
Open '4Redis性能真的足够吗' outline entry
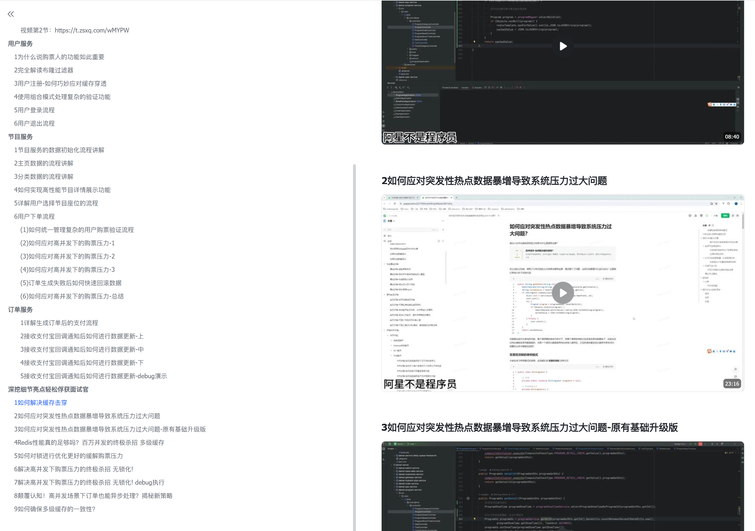(x=89, y=442)
